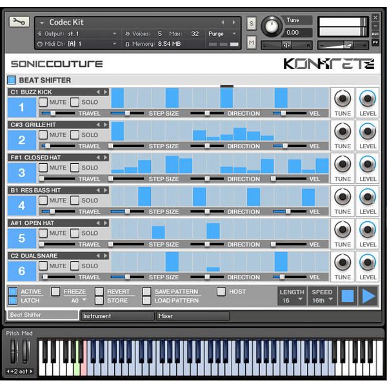Toggle the ACTIVE checkbox
Viewport: 387px width, 387px height.
pos(13,292)
